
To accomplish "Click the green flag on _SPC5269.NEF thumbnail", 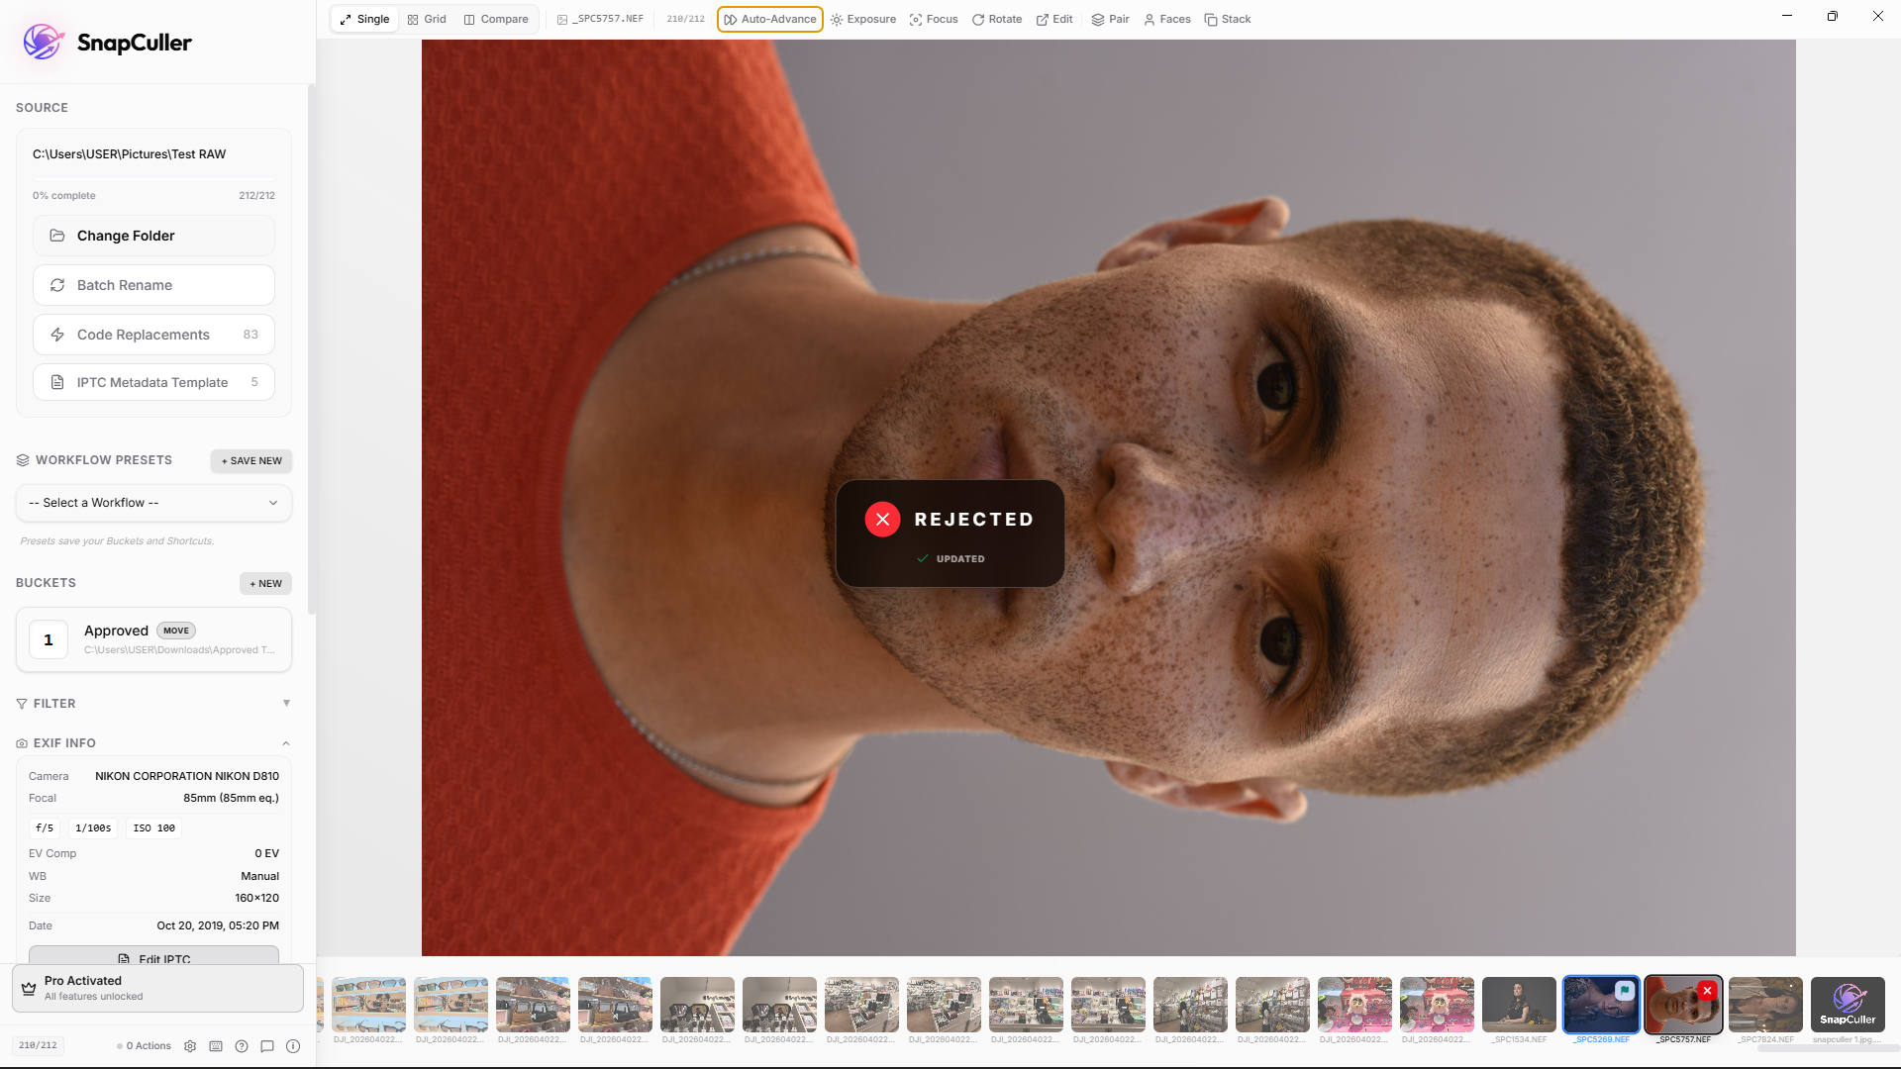I will click(1625, 990).
